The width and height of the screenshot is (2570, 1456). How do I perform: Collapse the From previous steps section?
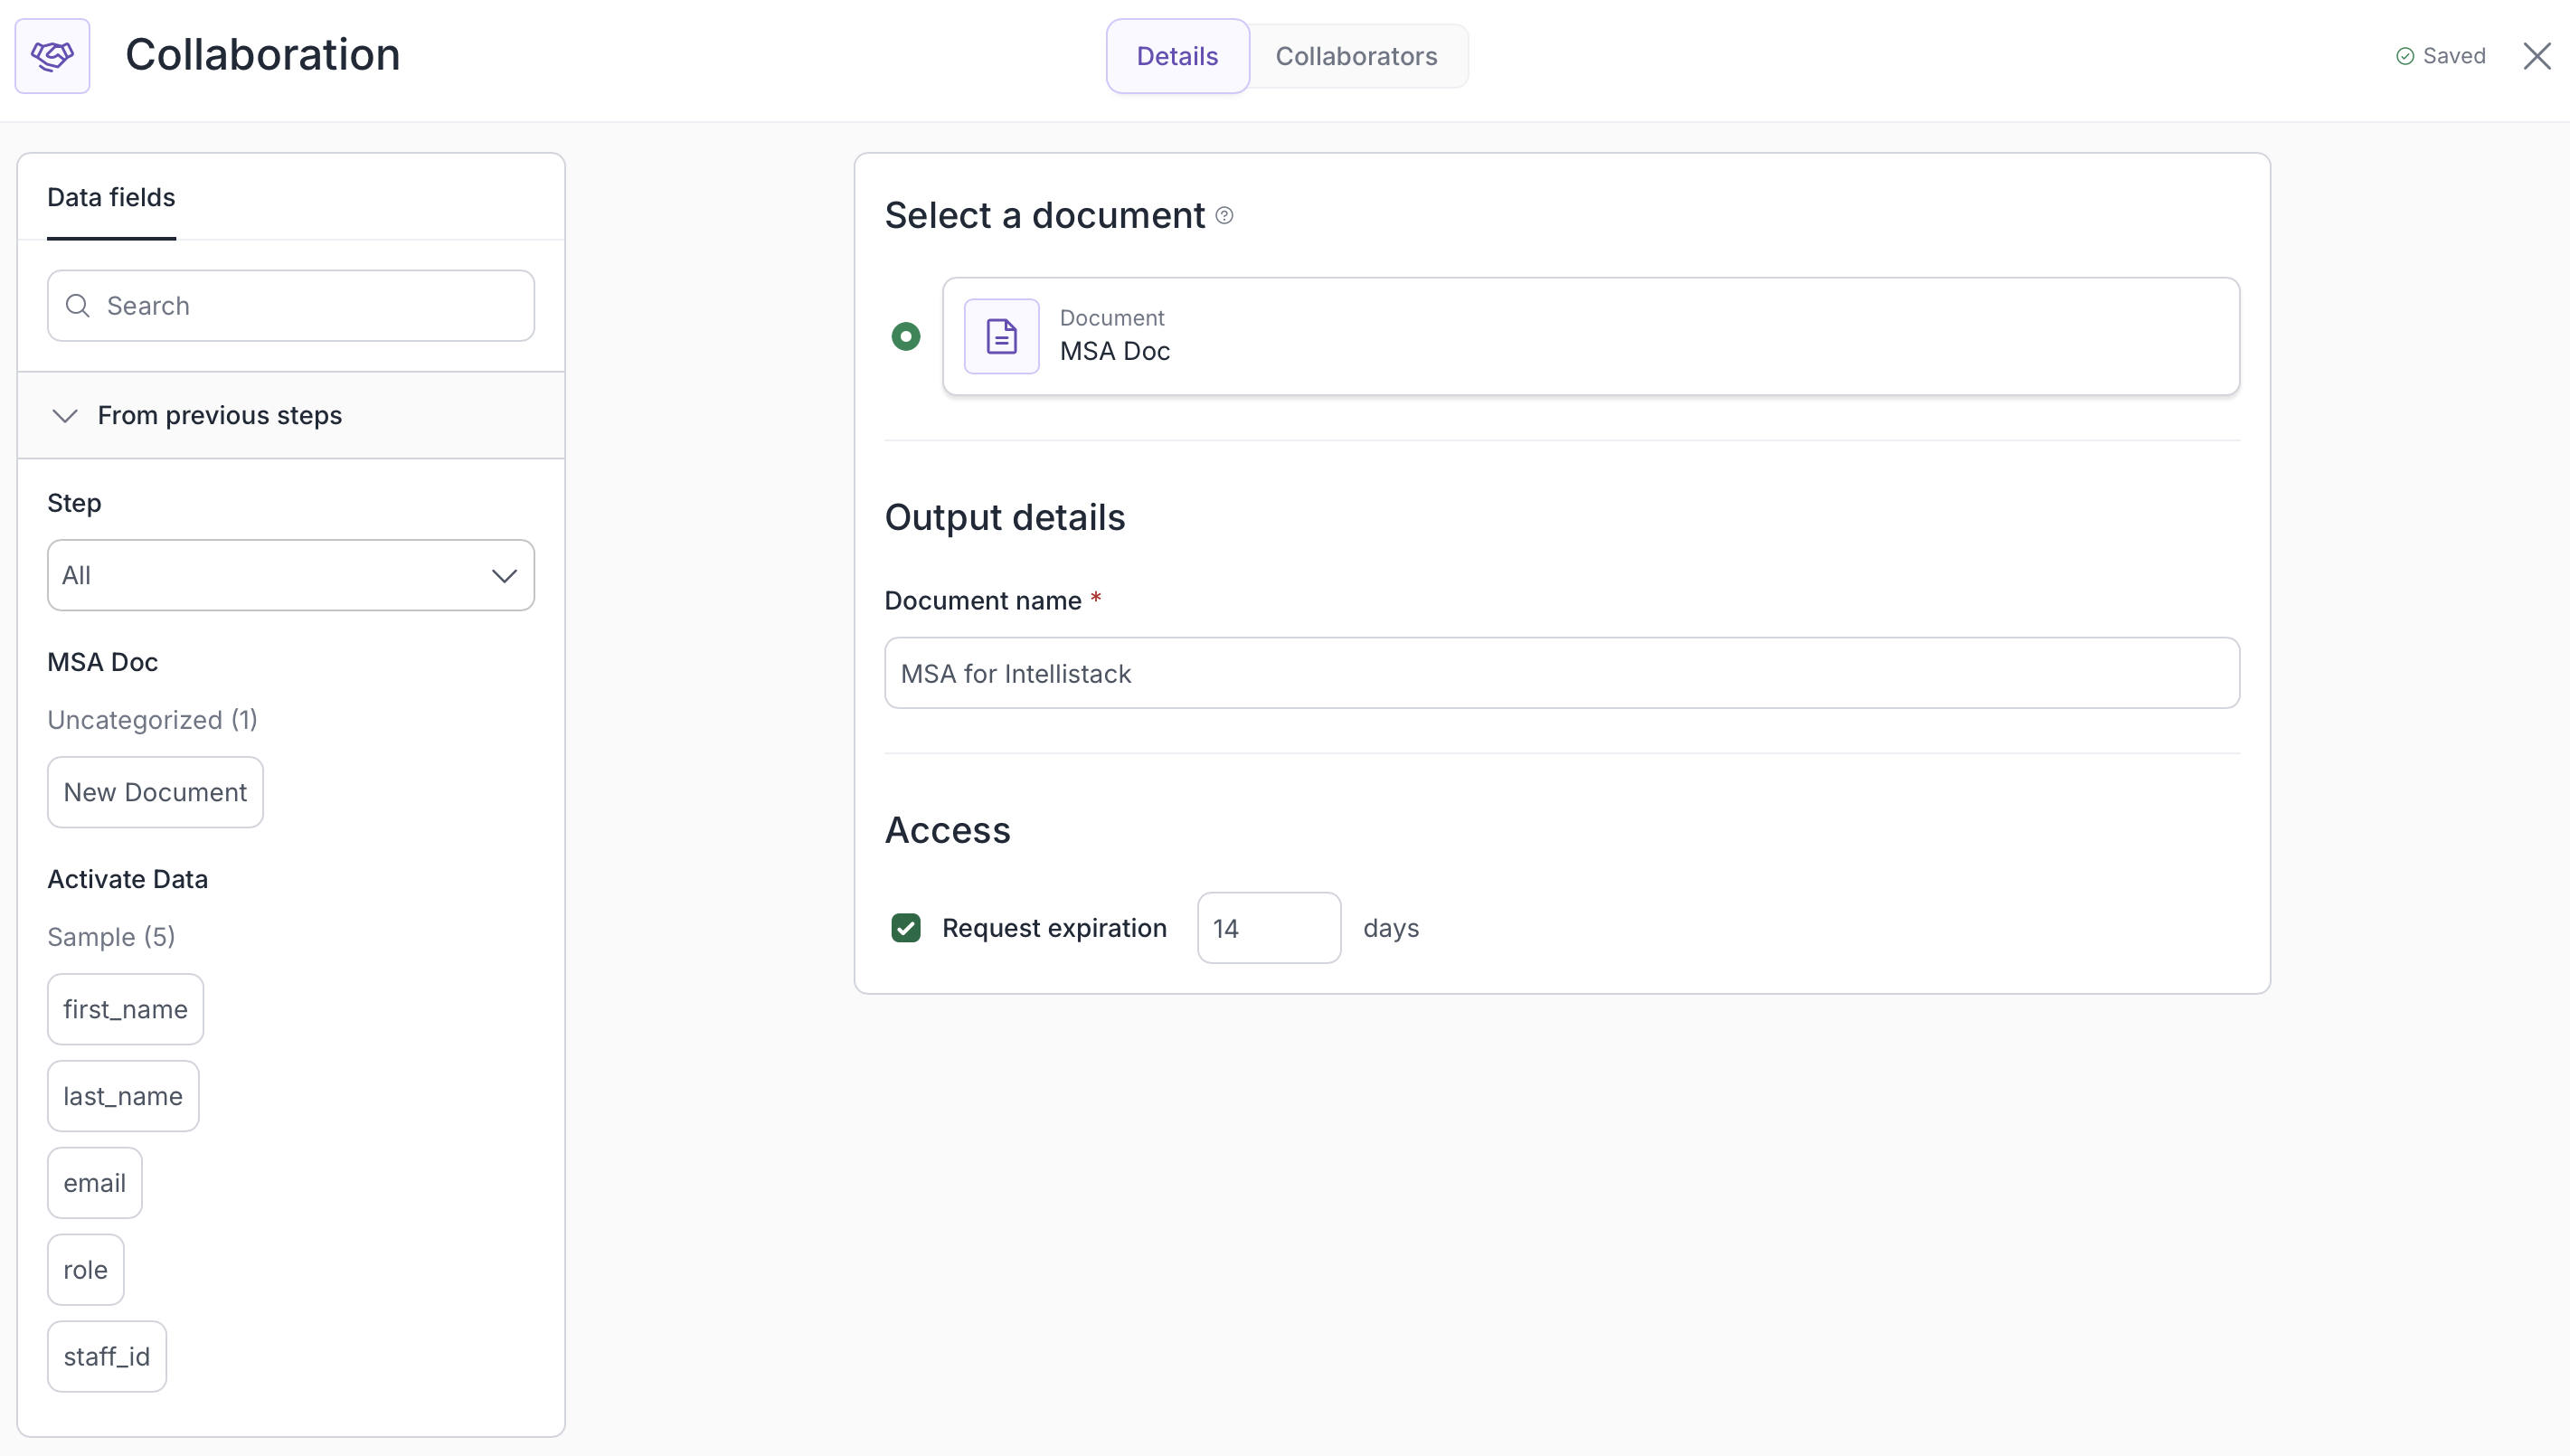(x=66, y=416)
